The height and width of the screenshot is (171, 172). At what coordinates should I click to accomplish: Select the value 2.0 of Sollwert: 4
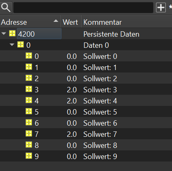(x=72, y=101)
